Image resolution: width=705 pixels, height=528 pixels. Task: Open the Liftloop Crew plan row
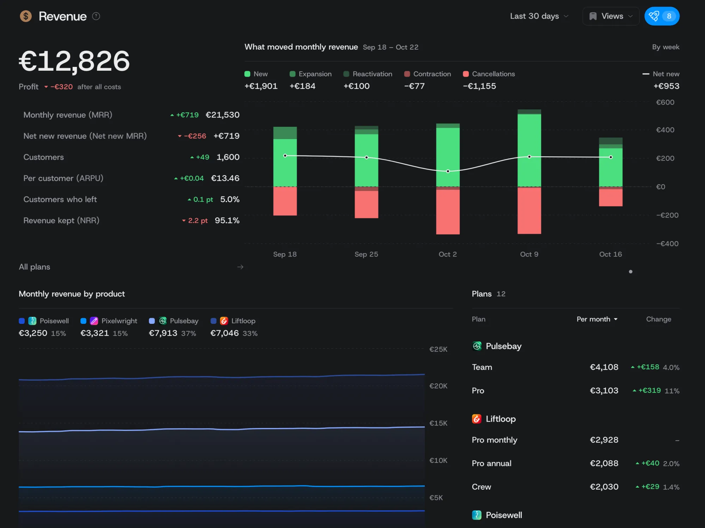tap(576, 487)
